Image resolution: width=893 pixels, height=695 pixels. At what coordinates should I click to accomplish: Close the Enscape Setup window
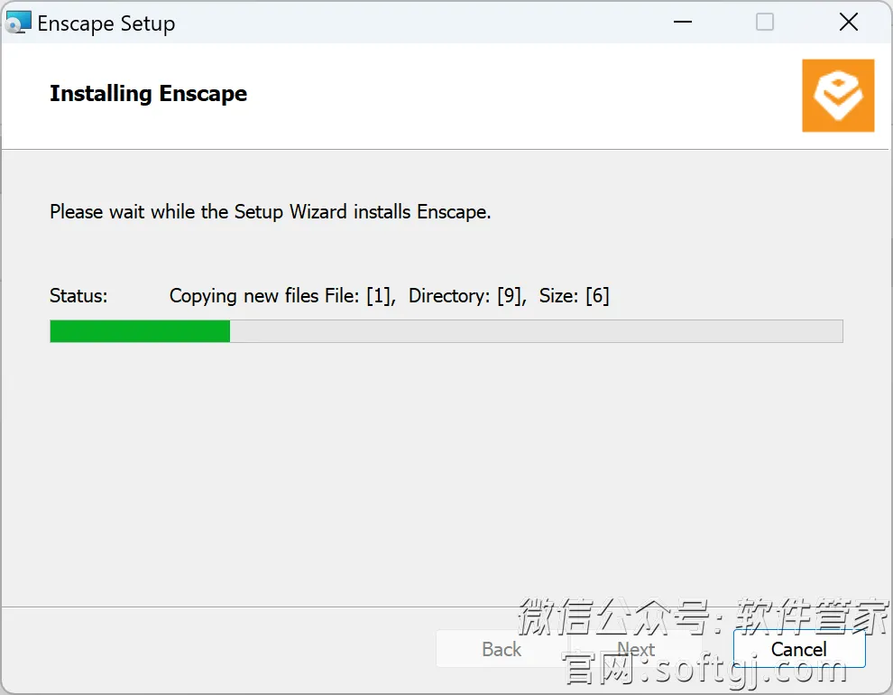pyautogui.click(x=848, y=23)
